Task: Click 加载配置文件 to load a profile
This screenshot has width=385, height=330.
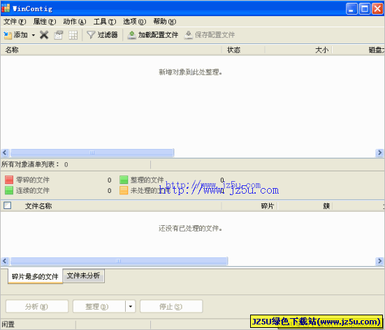Action: click(153, 35)
